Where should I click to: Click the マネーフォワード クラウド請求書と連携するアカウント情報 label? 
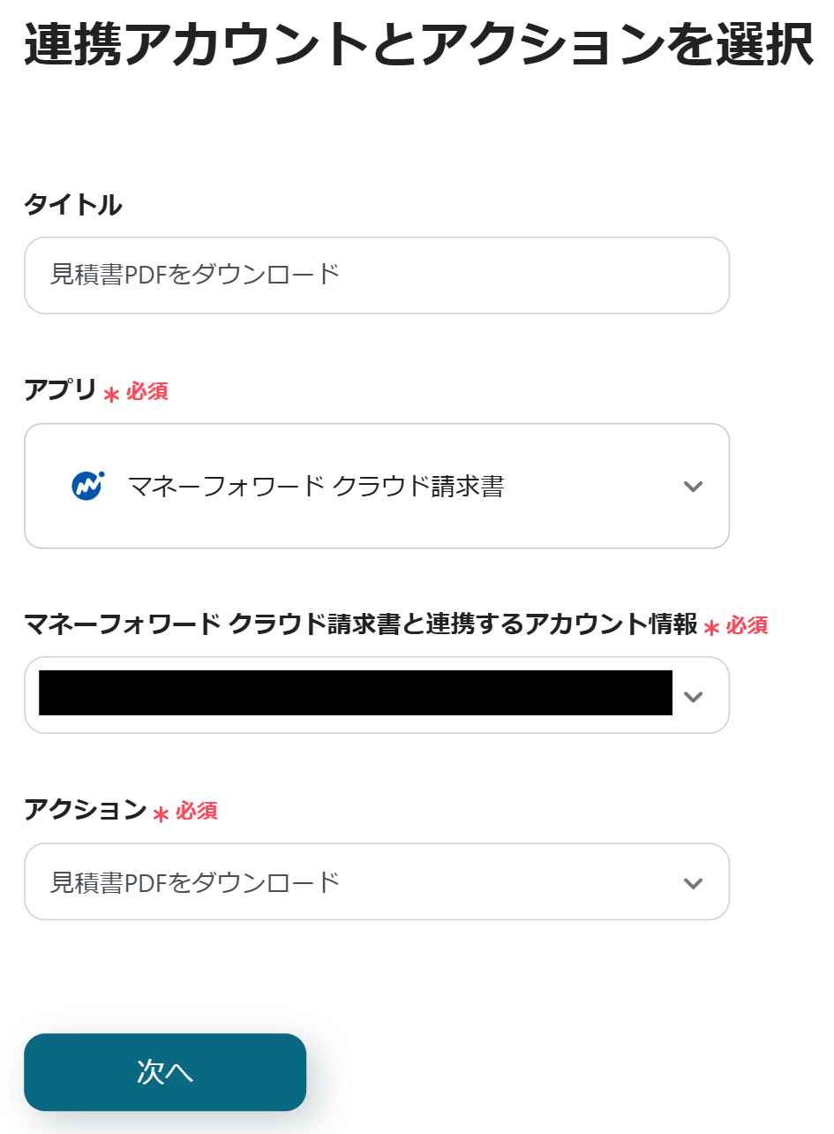pyautogui.click(x=360, y=624)
